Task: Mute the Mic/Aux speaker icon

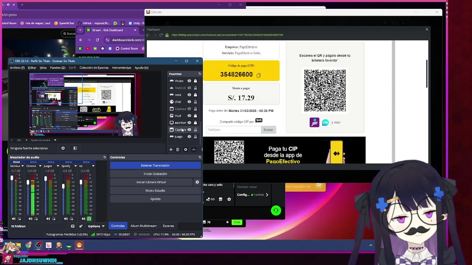Action: coord(14,219)
